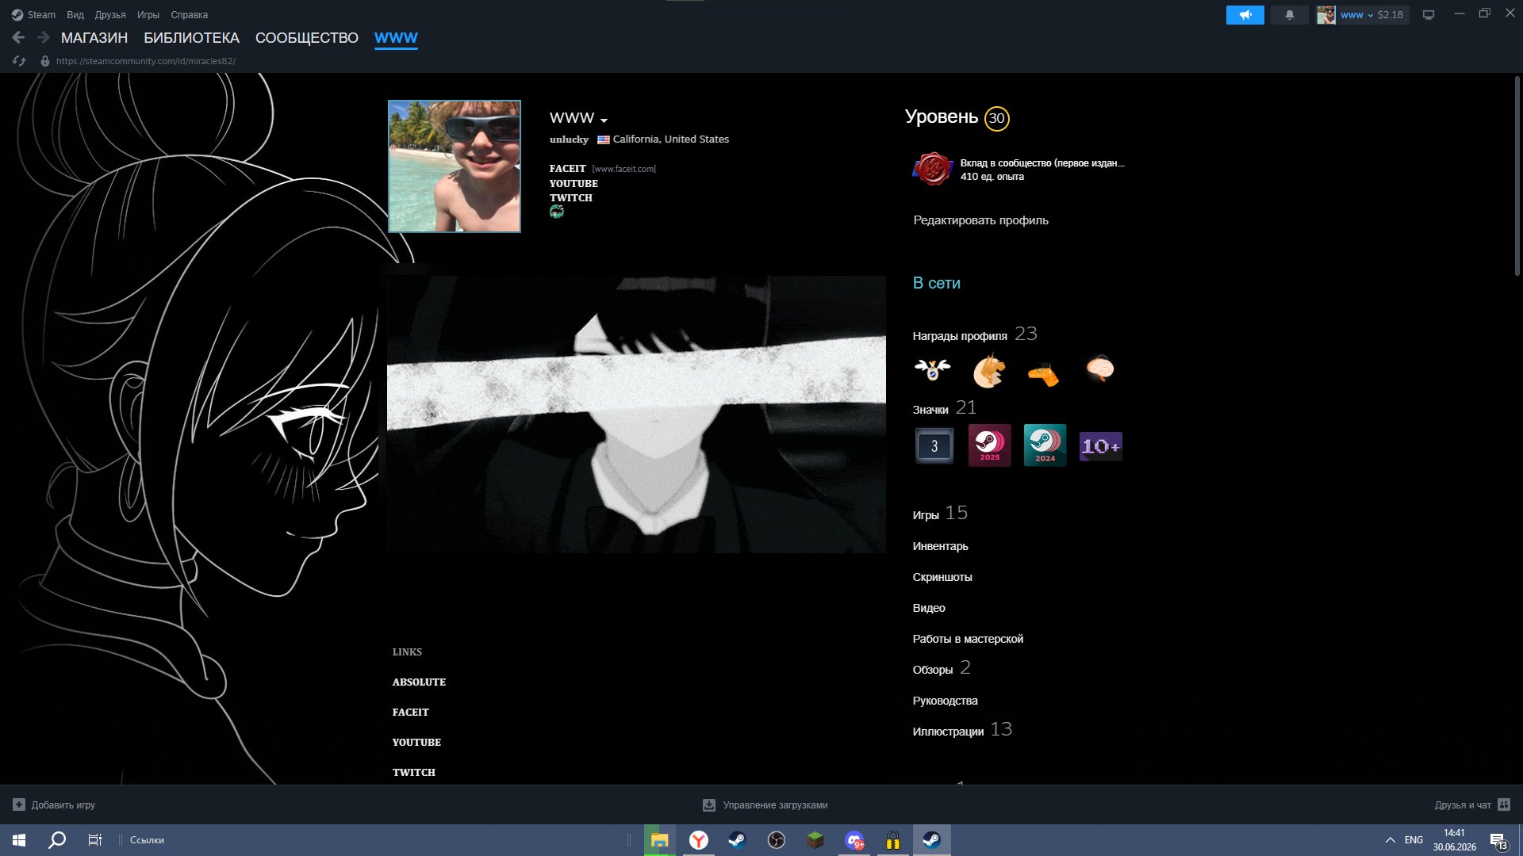Click the community contribution badge icon

tap(933, 169)
